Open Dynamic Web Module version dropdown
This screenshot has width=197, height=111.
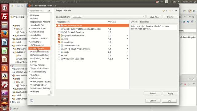pos(127,35)
